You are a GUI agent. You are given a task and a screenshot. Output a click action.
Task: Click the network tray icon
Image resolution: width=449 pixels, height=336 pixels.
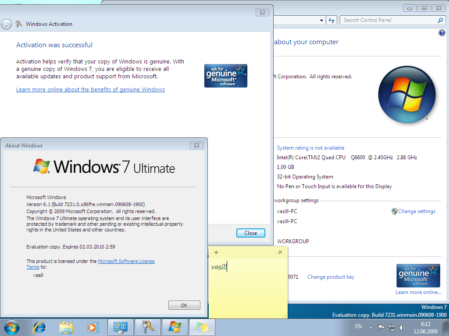click(392, 327)
